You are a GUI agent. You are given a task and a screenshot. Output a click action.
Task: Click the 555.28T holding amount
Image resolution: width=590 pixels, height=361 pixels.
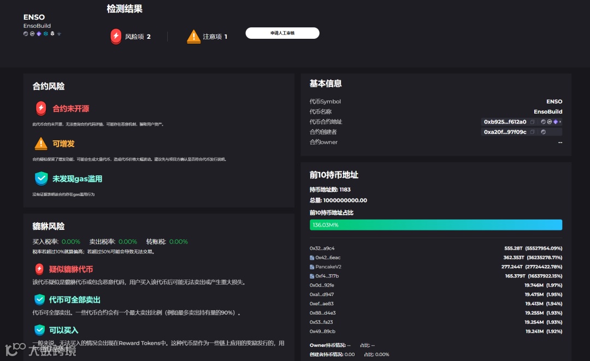pyautogui.click(x=513, y=248)
